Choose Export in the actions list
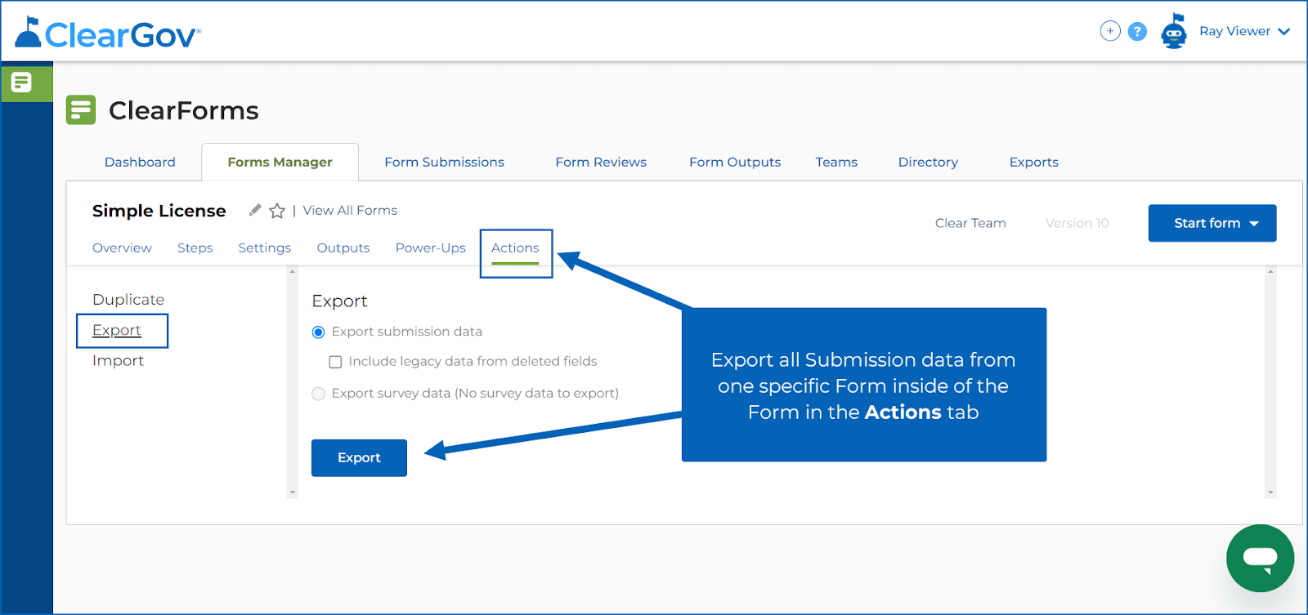 (x=117, y=330)
